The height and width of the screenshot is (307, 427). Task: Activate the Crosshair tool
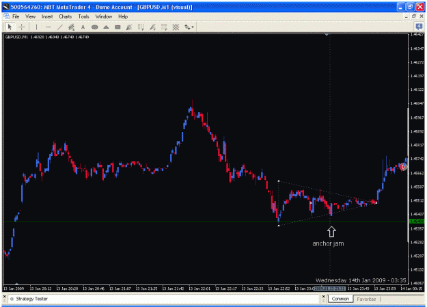tap(21, 27)
